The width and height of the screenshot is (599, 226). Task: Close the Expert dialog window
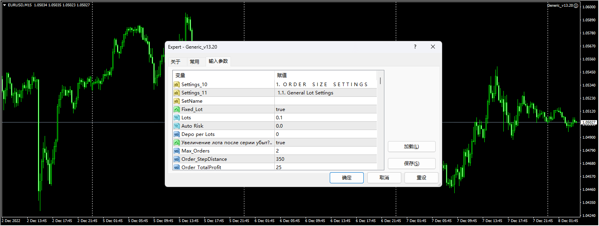coord(433,47)
